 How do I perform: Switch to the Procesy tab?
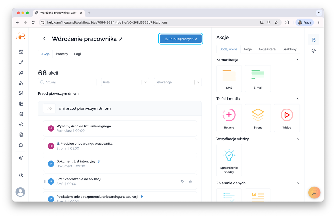(62, 54)
